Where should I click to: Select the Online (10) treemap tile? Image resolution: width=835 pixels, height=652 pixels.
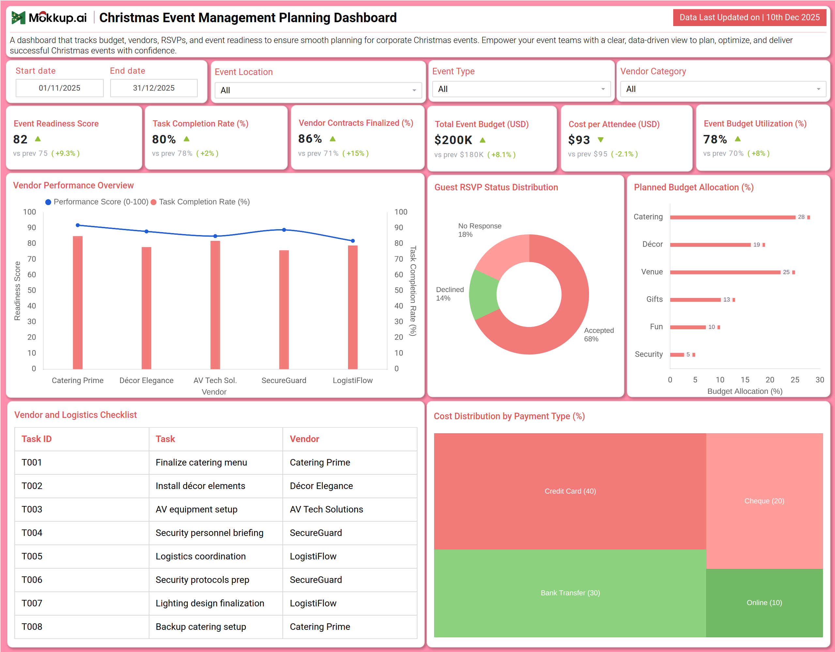(x=764, y=603)
